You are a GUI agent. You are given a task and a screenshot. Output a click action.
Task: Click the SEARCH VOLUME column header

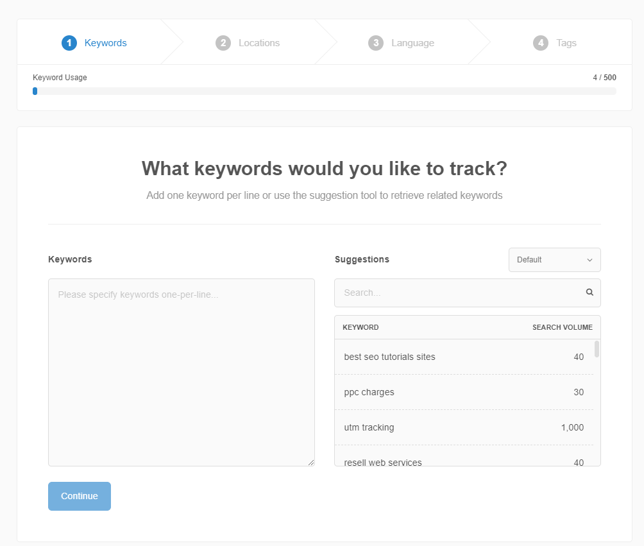[x=563, y=327]
